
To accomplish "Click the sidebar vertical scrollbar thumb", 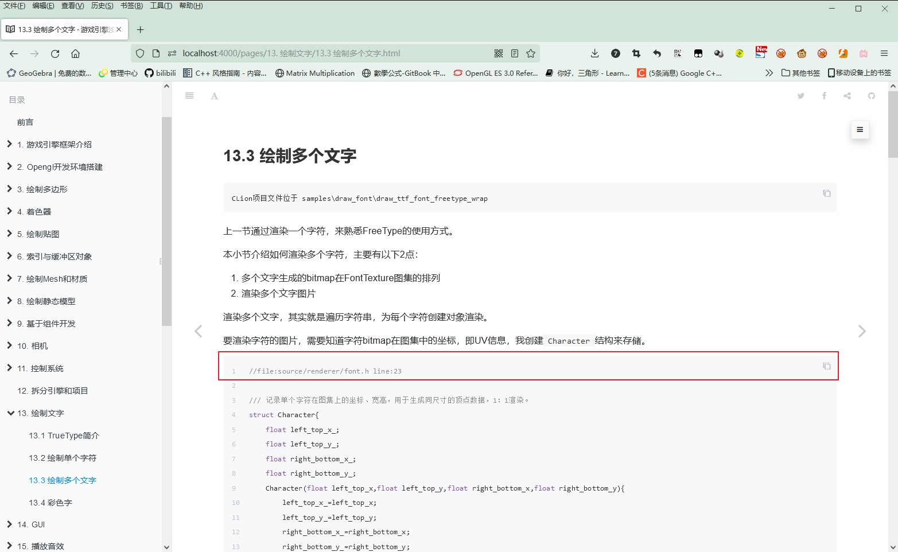I will click(x=166, y=221).
